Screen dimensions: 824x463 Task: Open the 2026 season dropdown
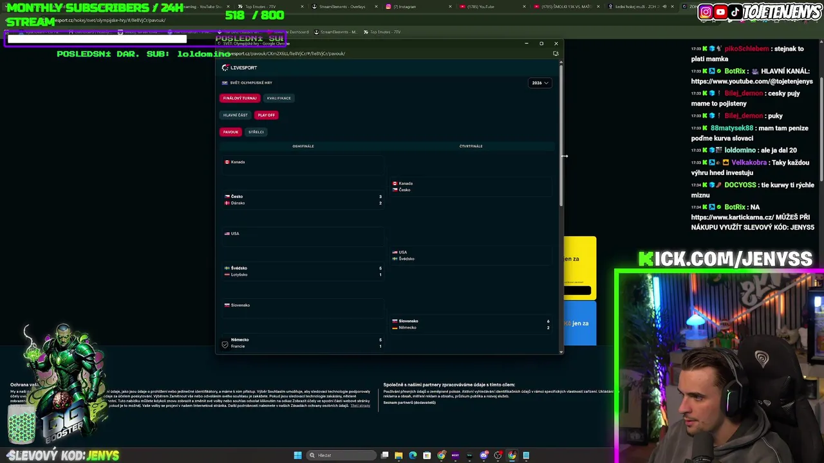click(539, 83)
